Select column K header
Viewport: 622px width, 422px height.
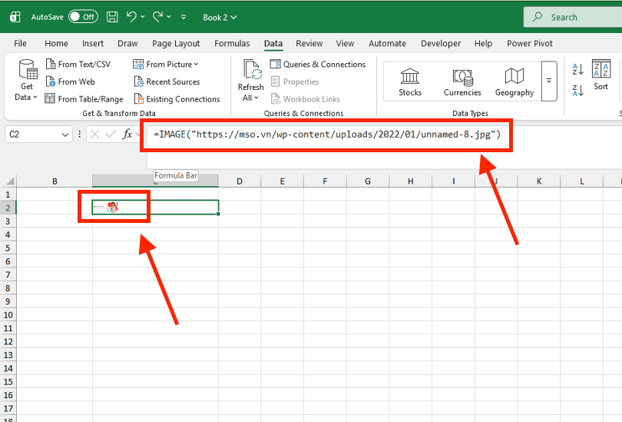[x=539, y=181]
